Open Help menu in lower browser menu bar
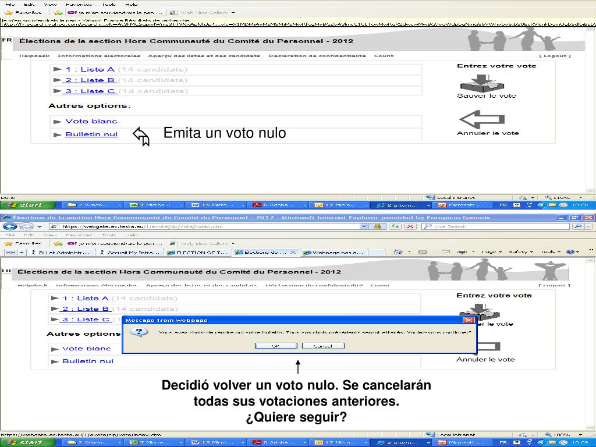 [131, 235]
